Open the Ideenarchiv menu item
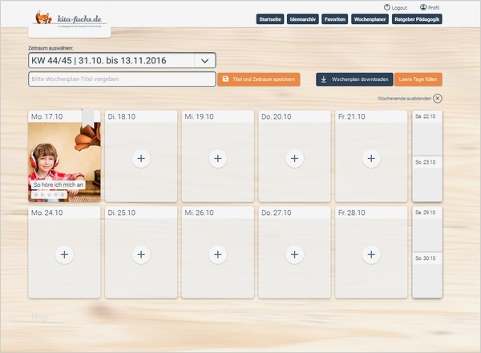This screenshot has width=481, height=353. tap(303, 19)
